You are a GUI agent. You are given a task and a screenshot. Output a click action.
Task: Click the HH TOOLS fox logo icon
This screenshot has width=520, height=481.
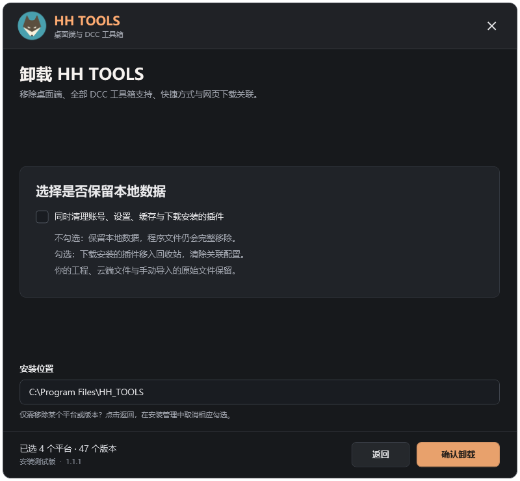click(32, 26)
